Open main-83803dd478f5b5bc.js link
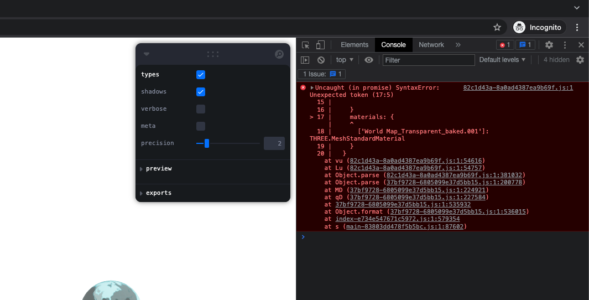The width and height of the screenshot is (589, 300). (405, 226)
